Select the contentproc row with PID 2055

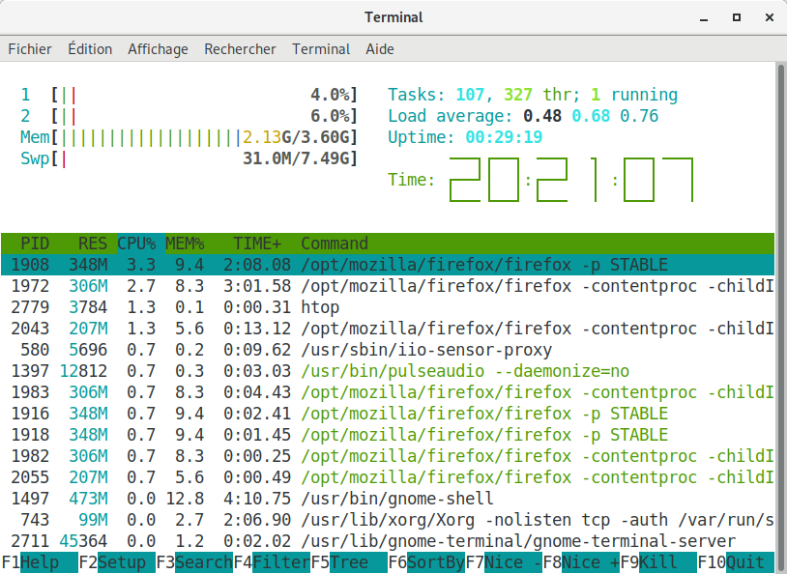tap(388, 477)
